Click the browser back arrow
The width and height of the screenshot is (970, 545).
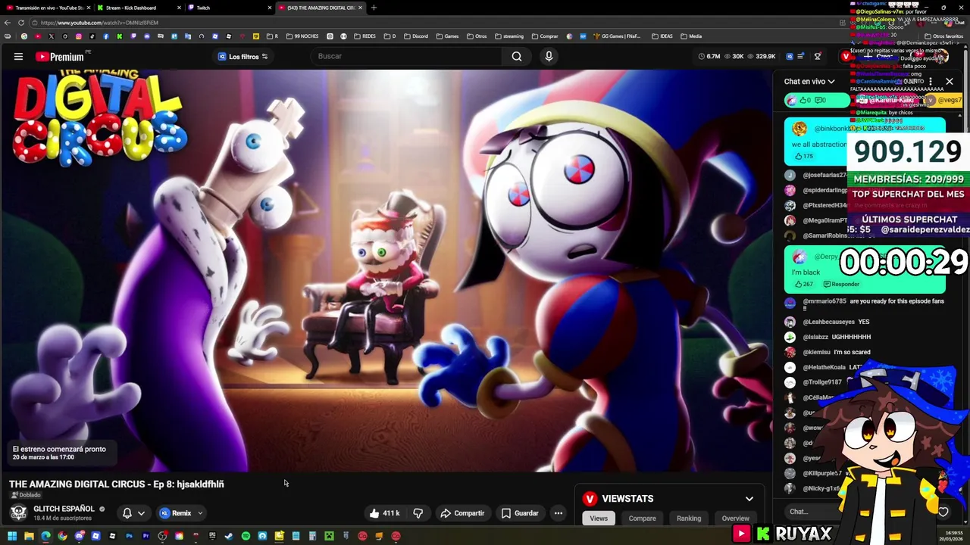pos(8,23)
